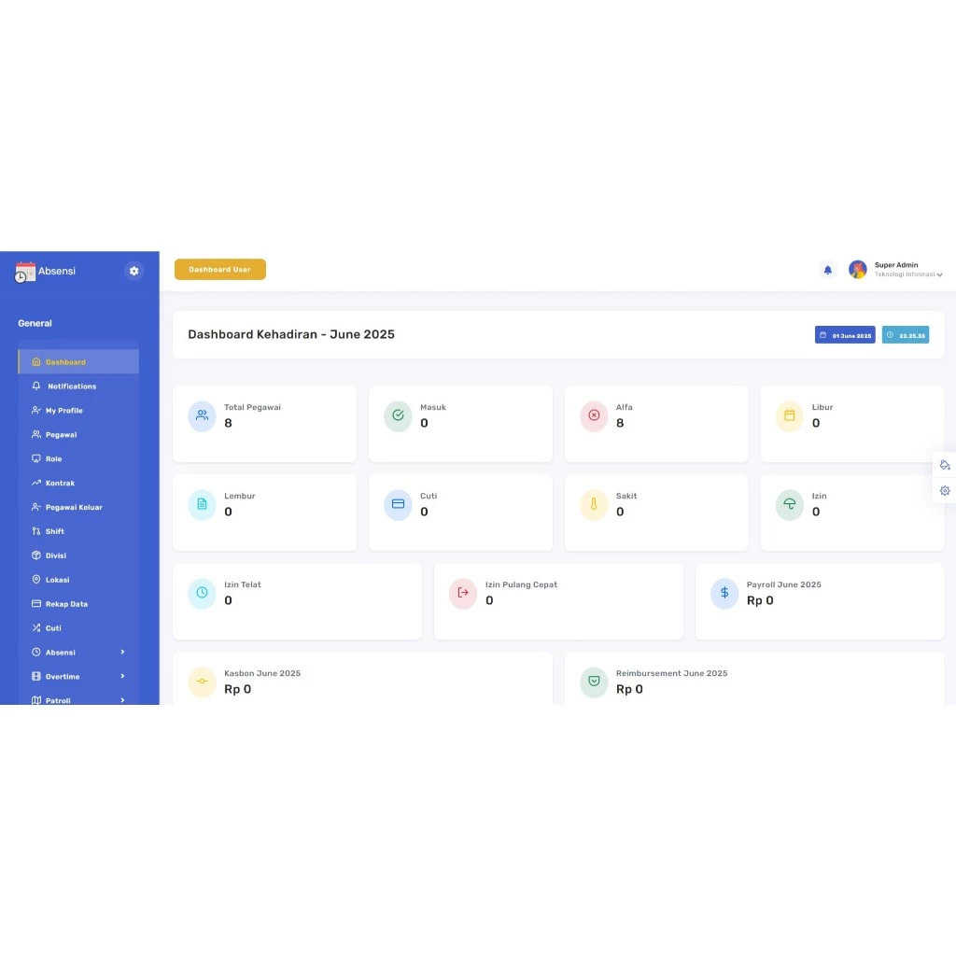
Task: Open the floating settings gear on right edge
Action: pyautogui.click(x=945, y=490)
